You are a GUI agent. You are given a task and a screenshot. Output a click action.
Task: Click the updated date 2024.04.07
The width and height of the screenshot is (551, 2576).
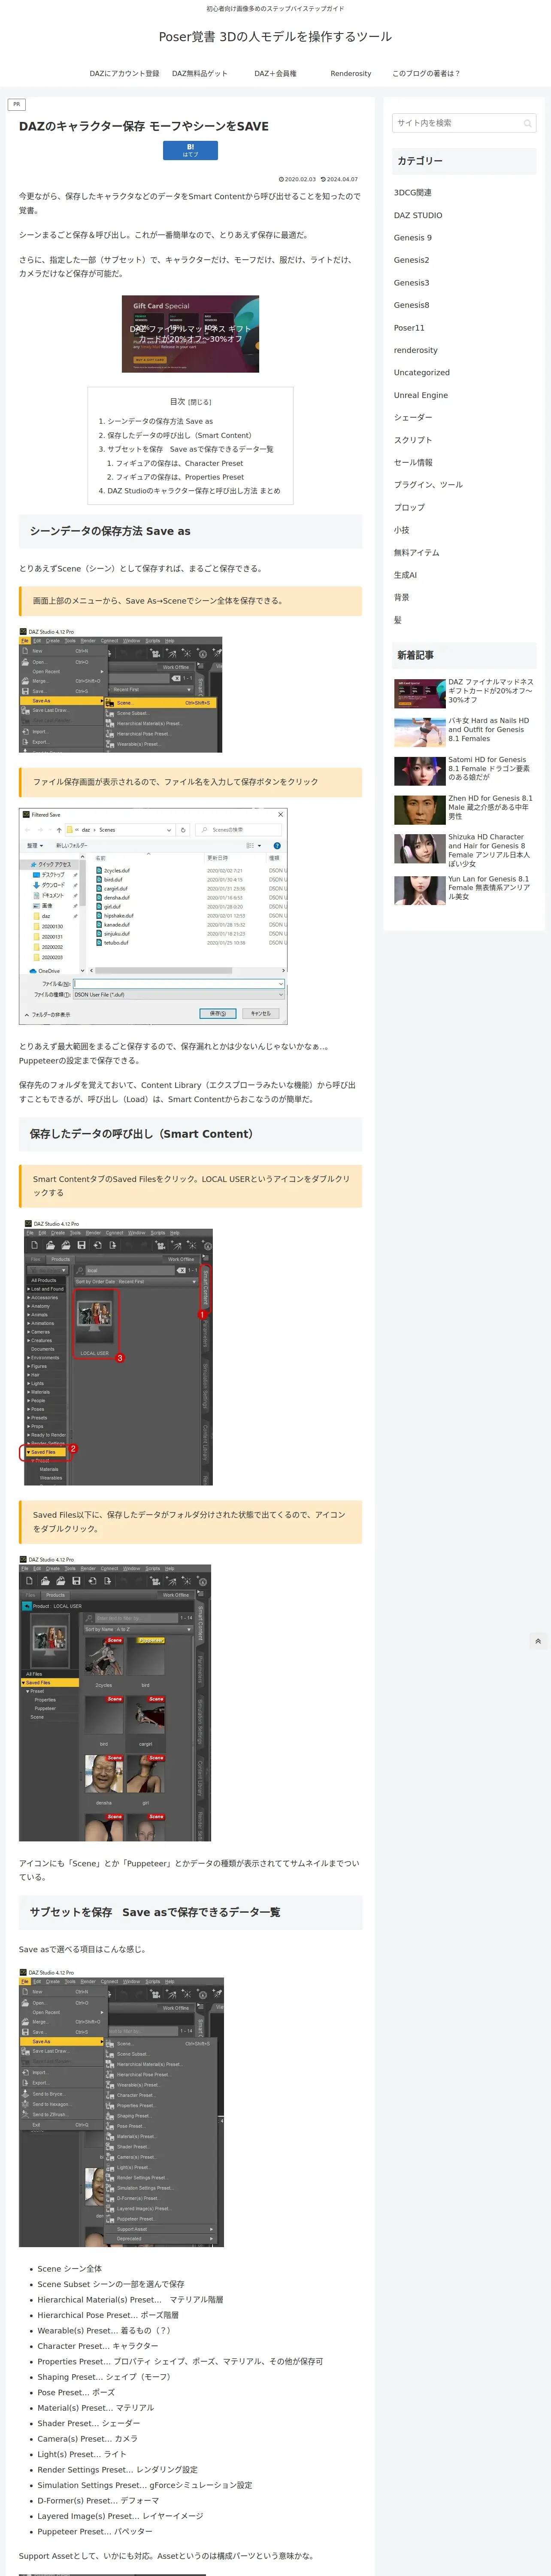coord(338,179)
